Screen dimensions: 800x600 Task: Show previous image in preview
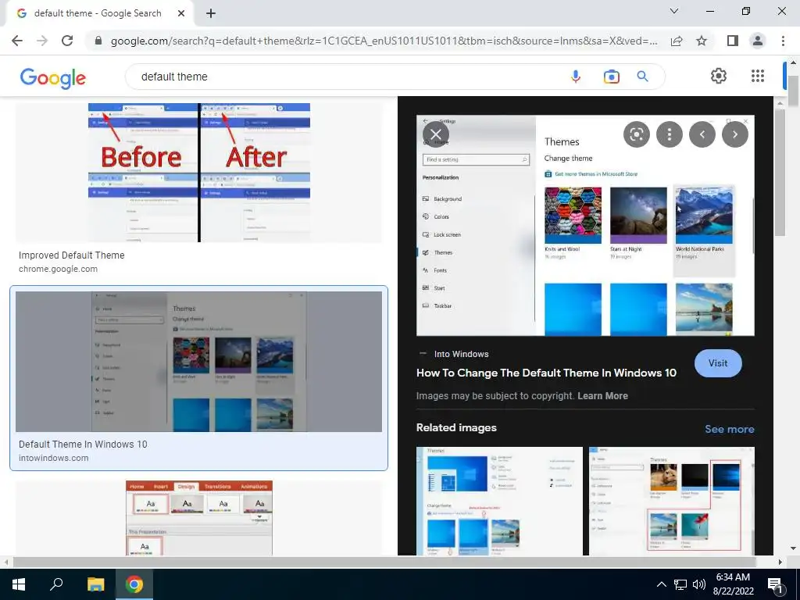702,134
